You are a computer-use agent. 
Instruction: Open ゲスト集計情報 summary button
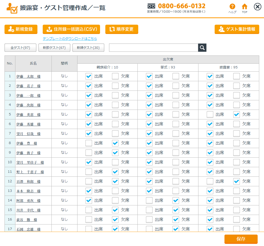(x=237, y=29)
